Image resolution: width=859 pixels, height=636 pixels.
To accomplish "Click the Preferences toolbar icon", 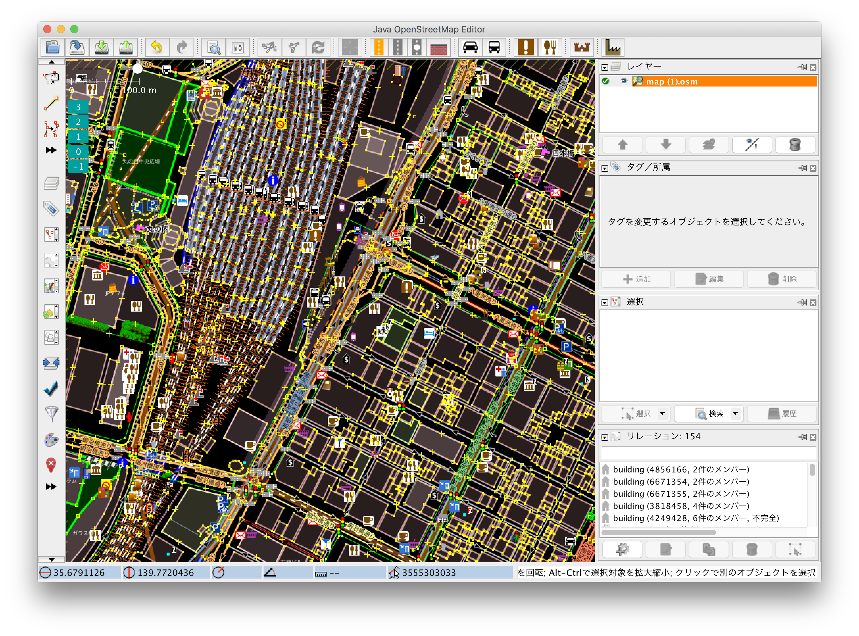I will tap(238, 47).
